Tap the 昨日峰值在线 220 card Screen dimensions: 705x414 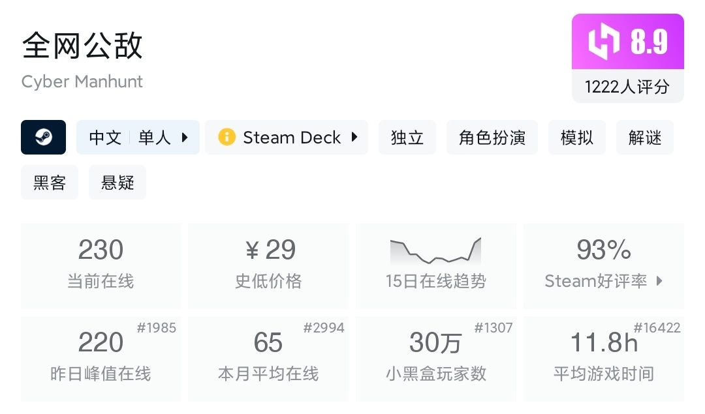pos(101,358)
